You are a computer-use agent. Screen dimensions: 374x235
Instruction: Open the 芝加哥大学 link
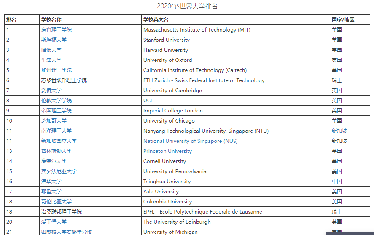[54, 121]
